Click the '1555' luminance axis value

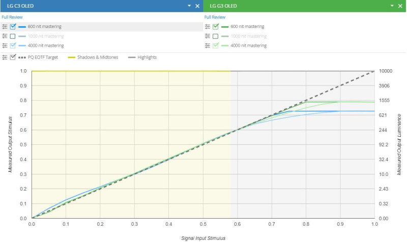tap(384, 100)
